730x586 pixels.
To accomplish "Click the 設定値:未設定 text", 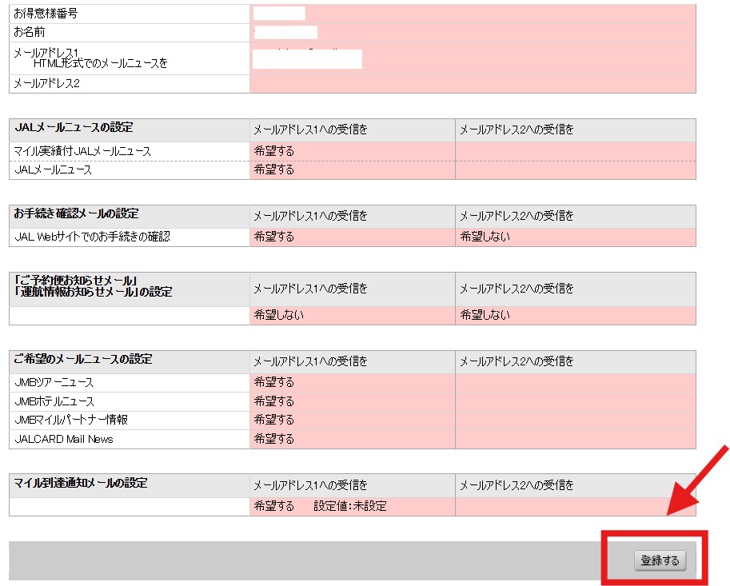I will pos(350,506).
